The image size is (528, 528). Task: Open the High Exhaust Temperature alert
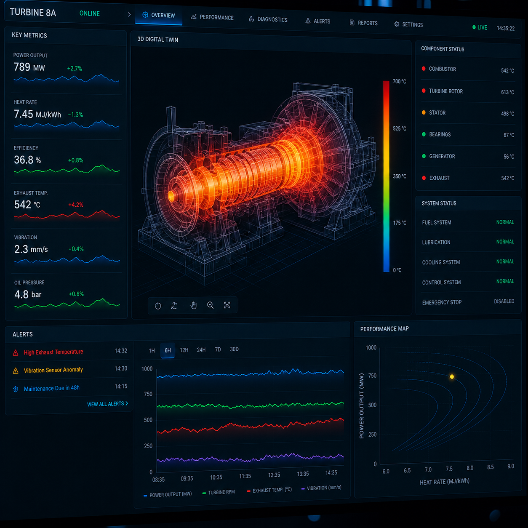70,352
